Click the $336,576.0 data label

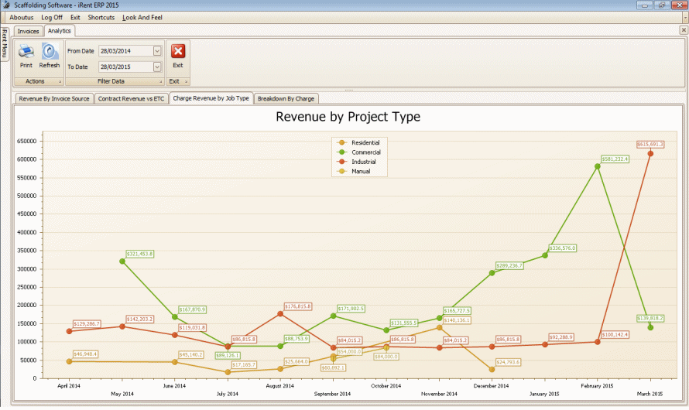coord(563,248)
